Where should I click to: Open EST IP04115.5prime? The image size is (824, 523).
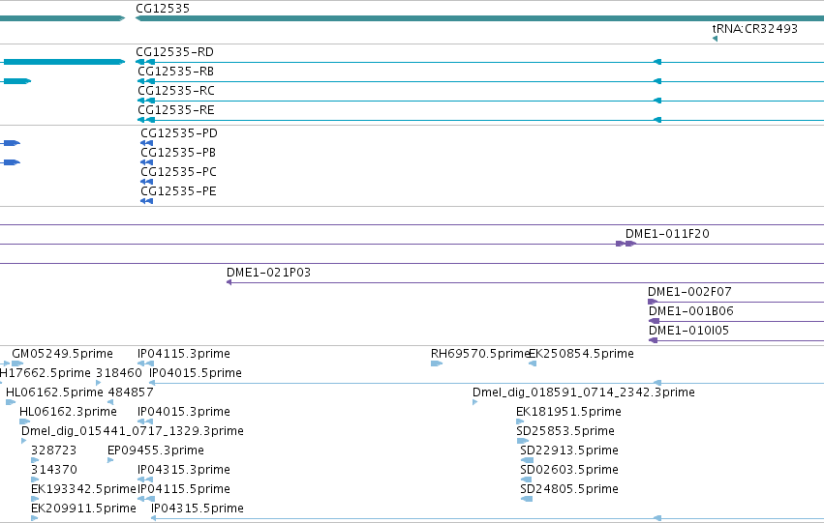pos(183,490)
